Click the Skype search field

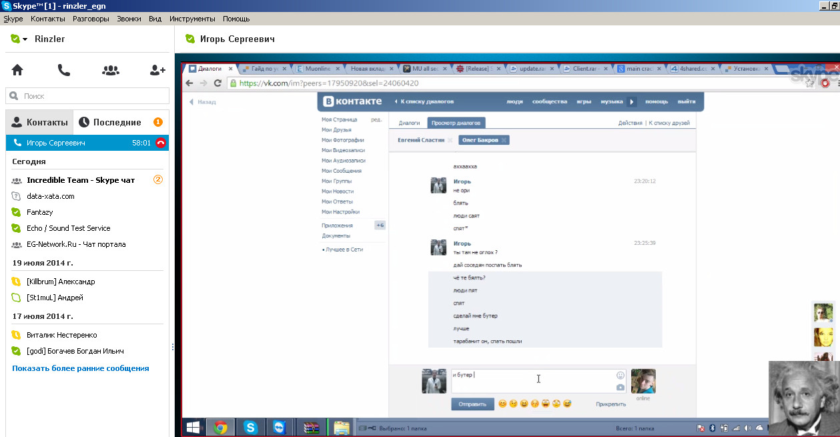[87, 96]
